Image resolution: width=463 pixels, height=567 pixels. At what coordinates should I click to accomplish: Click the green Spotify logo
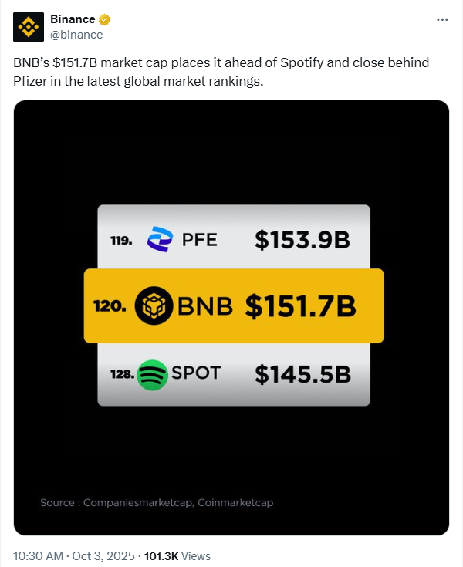pos(152,375)
